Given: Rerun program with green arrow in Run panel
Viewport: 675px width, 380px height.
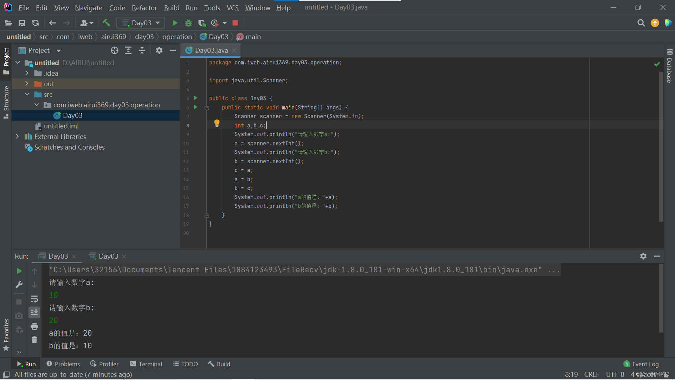Looking at the screenshot, I should [x=19, y=271].
